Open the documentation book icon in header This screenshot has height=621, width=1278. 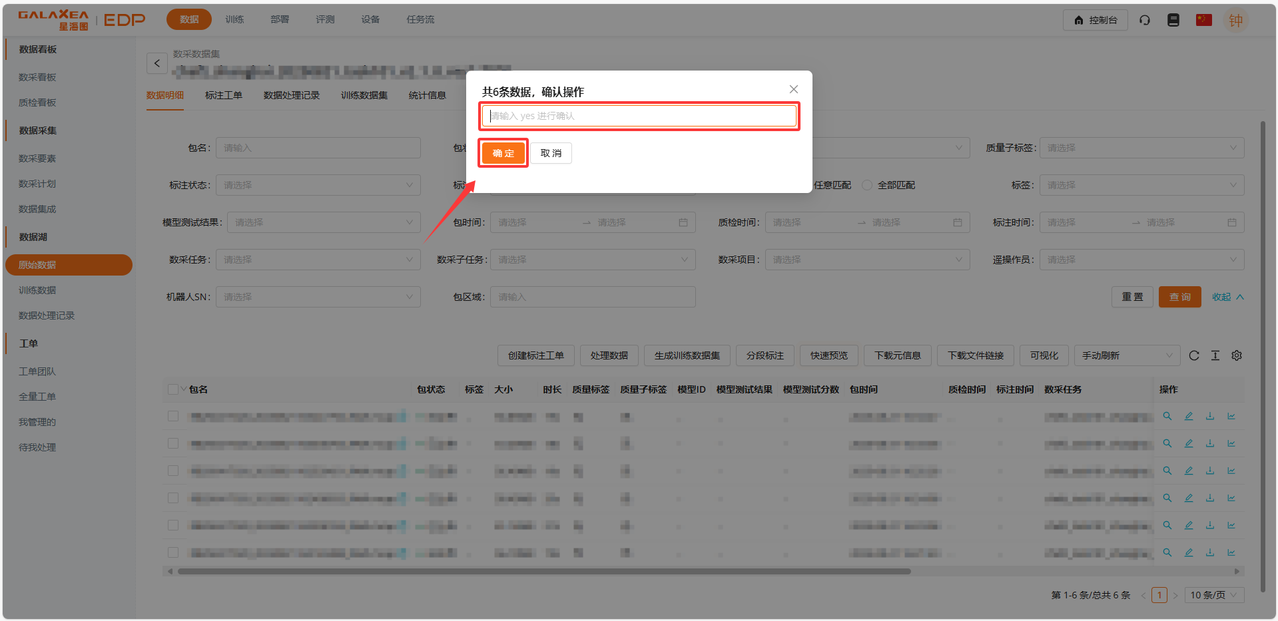[x=1173, y=20]
